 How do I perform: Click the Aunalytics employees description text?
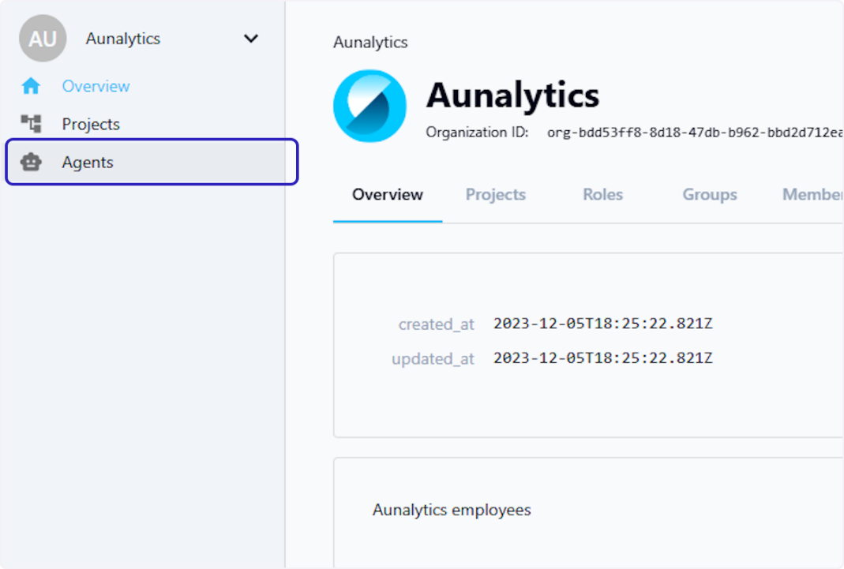[x=452, y=510]
